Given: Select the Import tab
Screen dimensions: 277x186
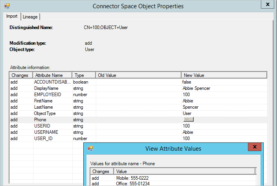Looking at the screenshot, I should [x=12, y=16].
